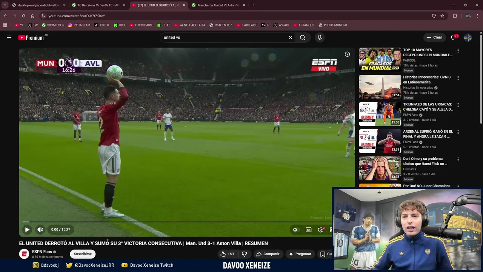
Task: Open the PROMIEDOS bookmark
Action: coord(53,25)
